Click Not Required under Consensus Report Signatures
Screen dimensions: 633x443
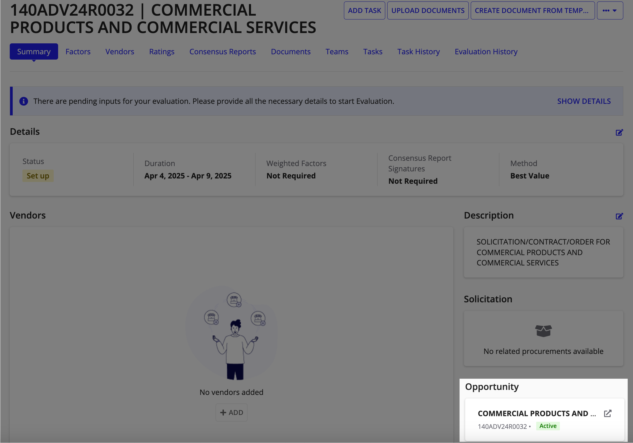pos(413,181)
